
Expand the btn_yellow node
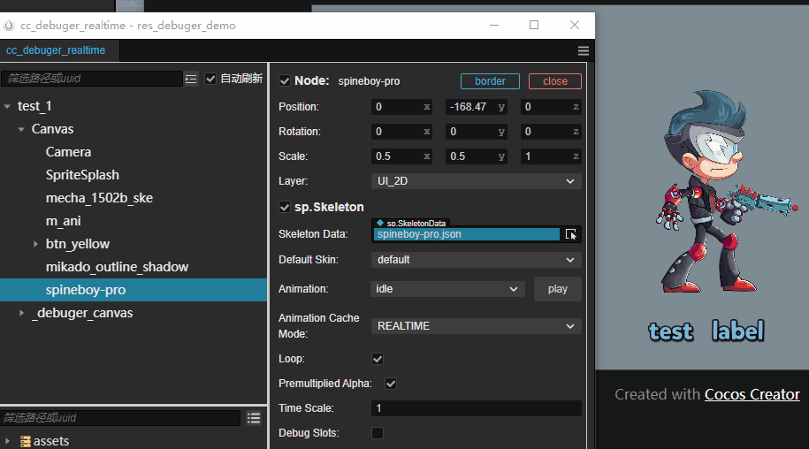[x=35, y=244]
